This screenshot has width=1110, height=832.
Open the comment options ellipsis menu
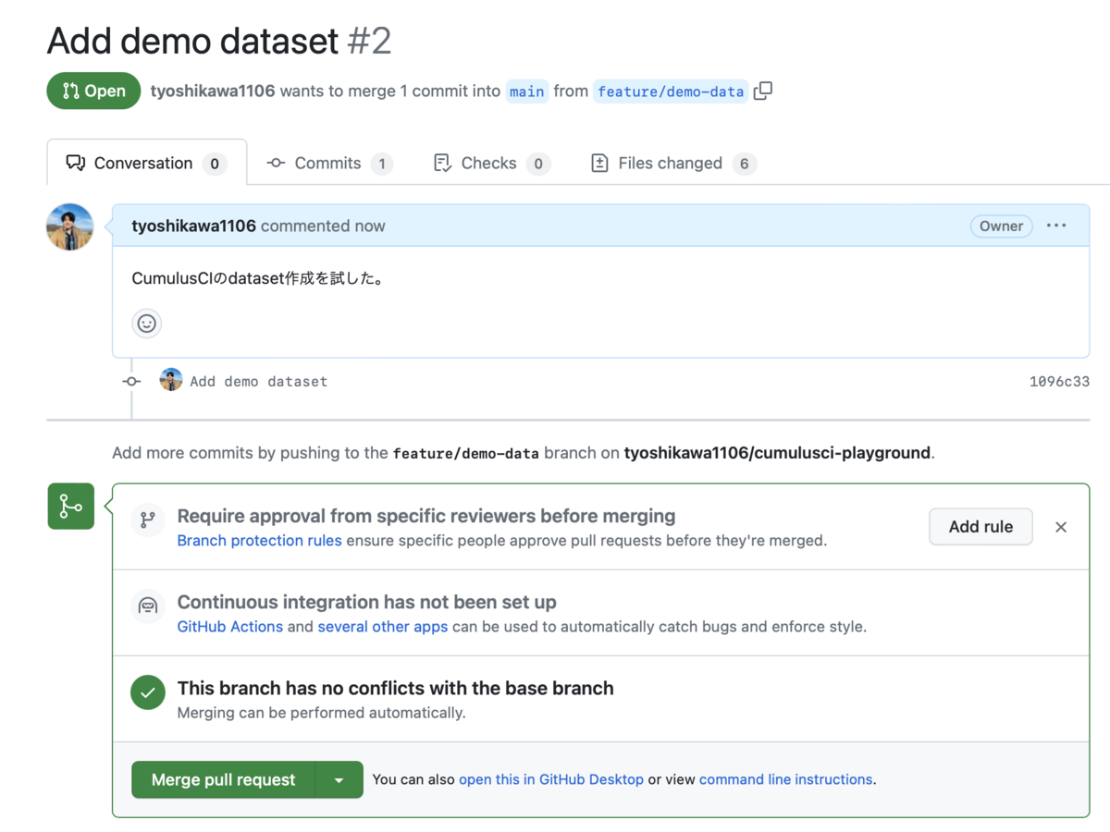(x=1056, y=226)
